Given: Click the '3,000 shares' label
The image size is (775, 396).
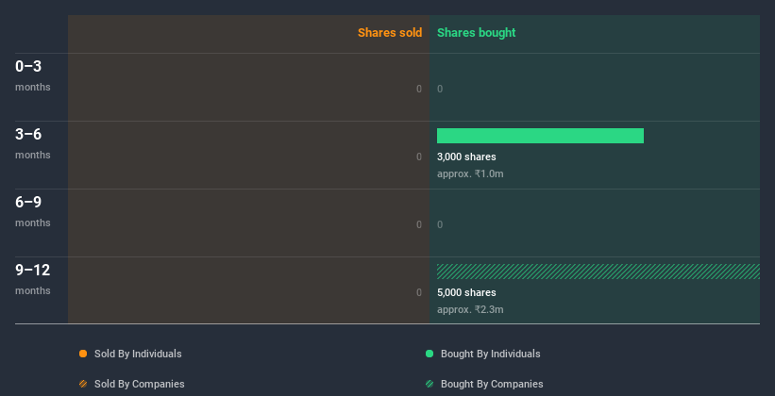Looking at the screenshot, I should [466, 157].
